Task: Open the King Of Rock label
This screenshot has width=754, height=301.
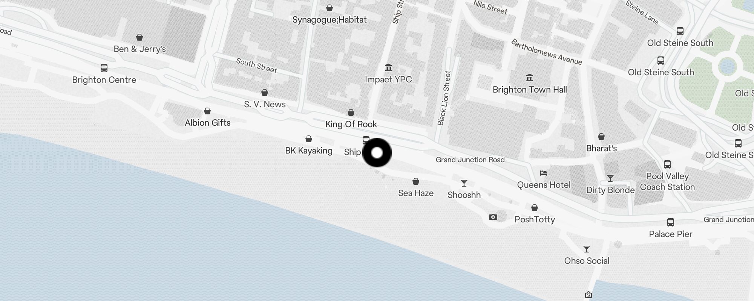Action: tap(351, 124)
